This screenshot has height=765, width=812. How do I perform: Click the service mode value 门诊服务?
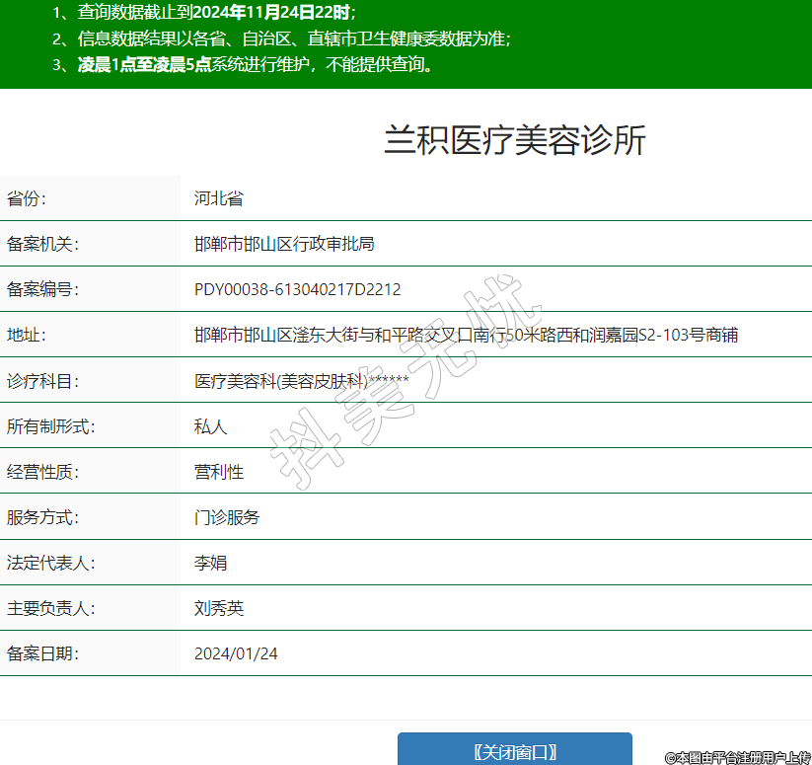(227, 517)
